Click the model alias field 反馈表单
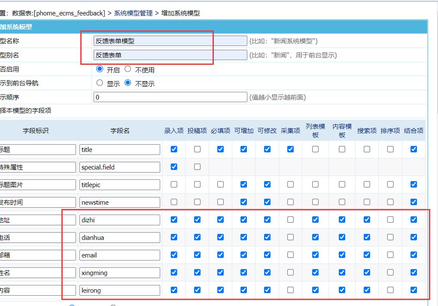 (170, 55)
